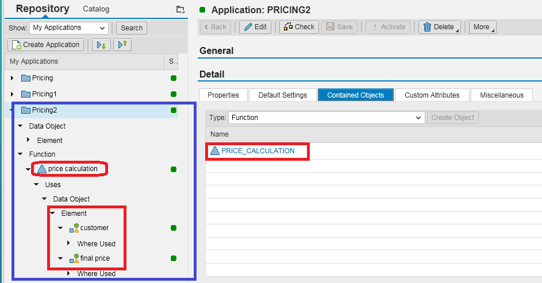Click the final price element icon
542x283 pixels.
point(74,258)
